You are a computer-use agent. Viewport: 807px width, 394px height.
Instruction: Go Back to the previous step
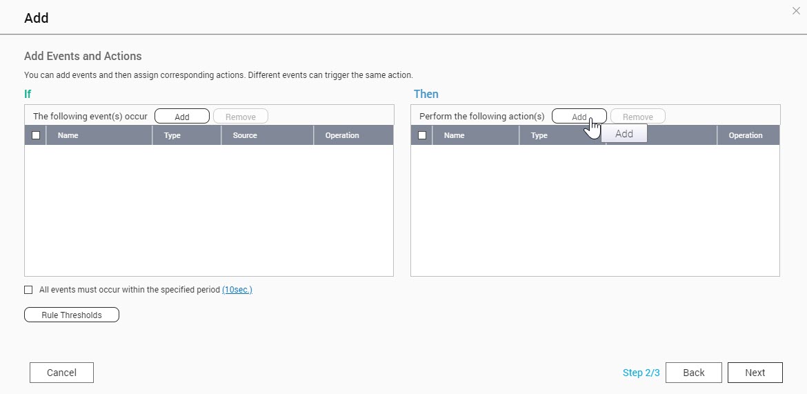coord(693,373)
